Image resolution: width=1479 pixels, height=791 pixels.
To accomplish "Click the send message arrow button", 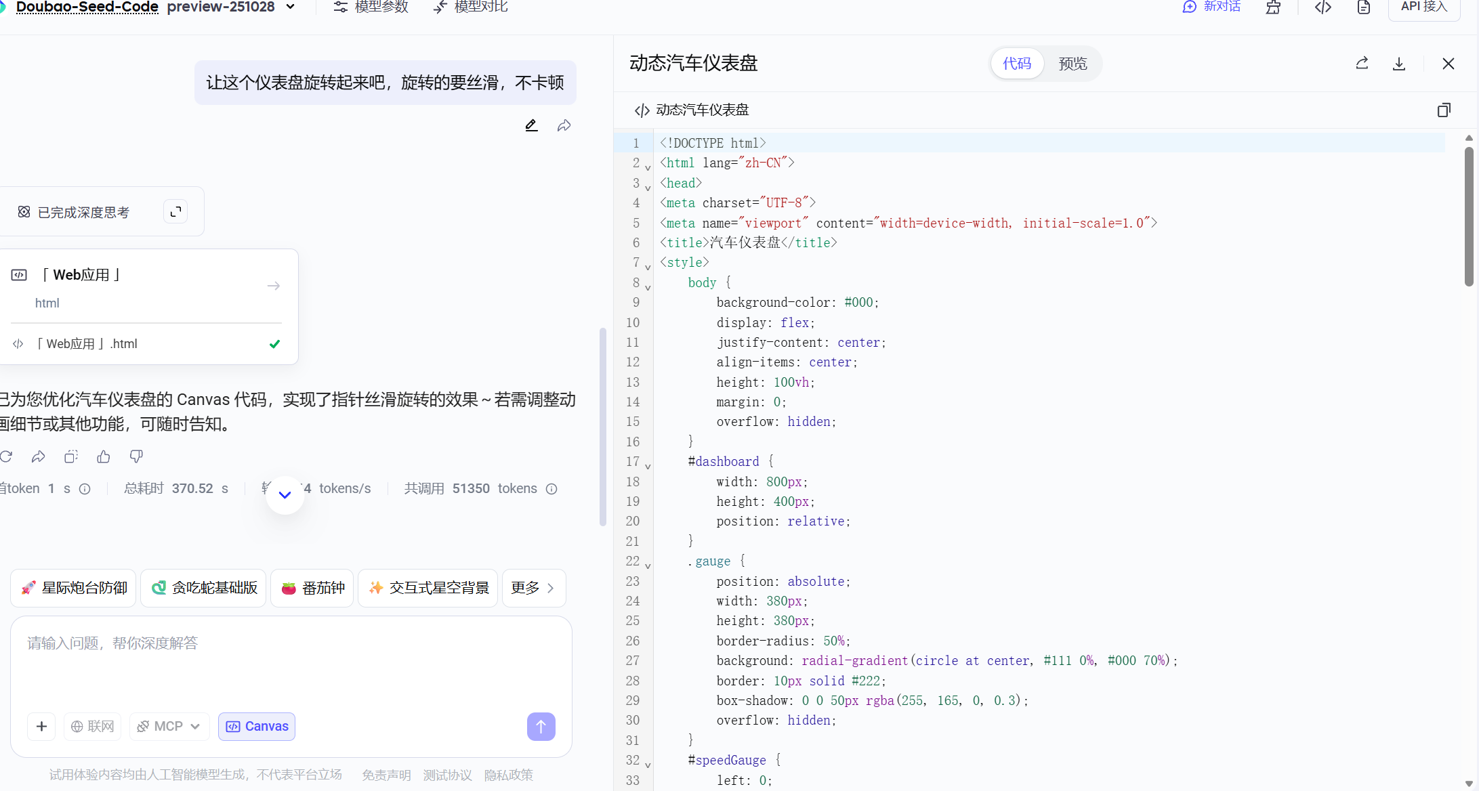I will pyautogui.click(x=541, y=727).
